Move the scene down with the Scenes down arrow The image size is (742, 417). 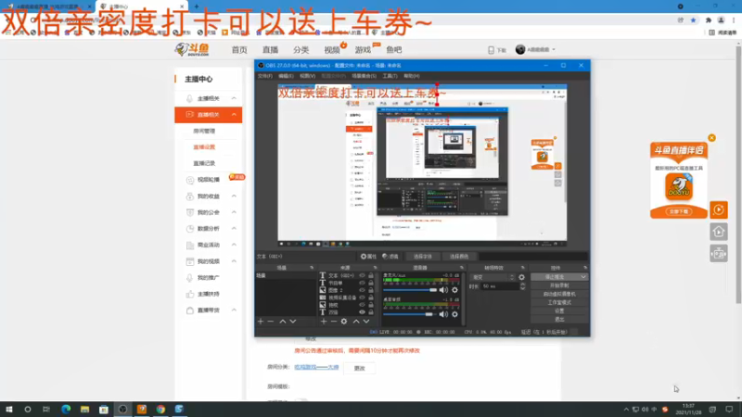(293, 322)
